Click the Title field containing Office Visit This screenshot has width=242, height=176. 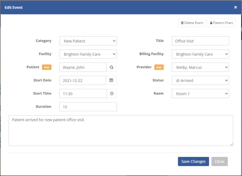click(200, 41)
